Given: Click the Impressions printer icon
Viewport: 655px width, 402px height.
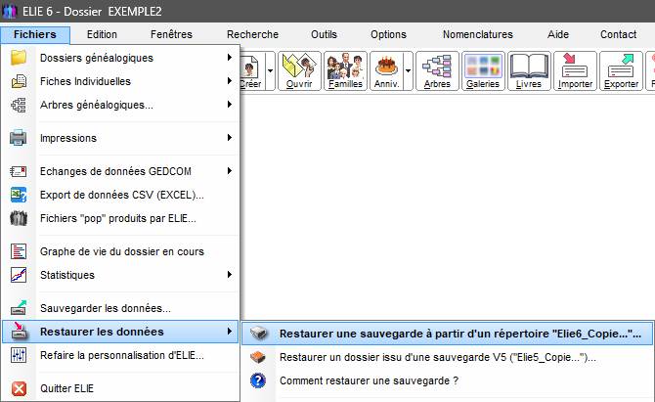Looking at the screenshot, I should [x=19, y=138].
